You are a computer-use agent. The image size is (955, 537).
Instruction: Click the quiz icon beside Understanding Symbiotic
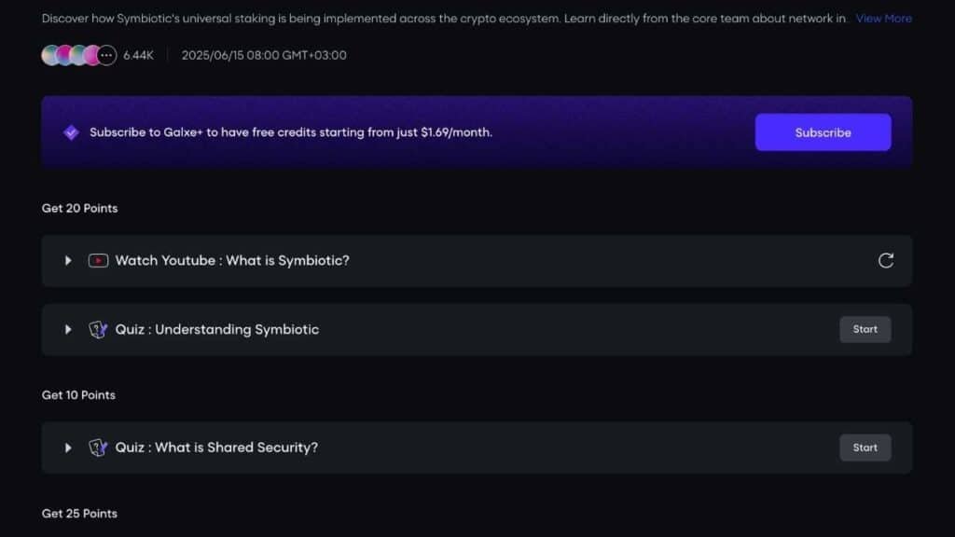pos(99,329)
